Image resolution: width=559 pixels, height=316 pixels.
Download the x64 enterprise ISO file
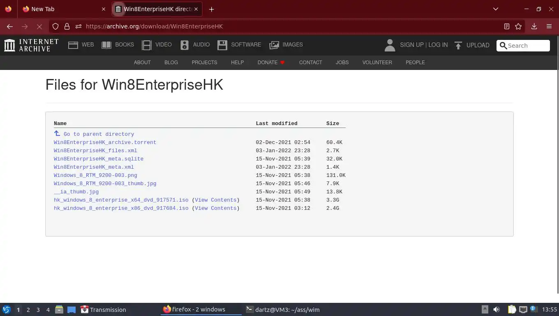click(121, 200)
